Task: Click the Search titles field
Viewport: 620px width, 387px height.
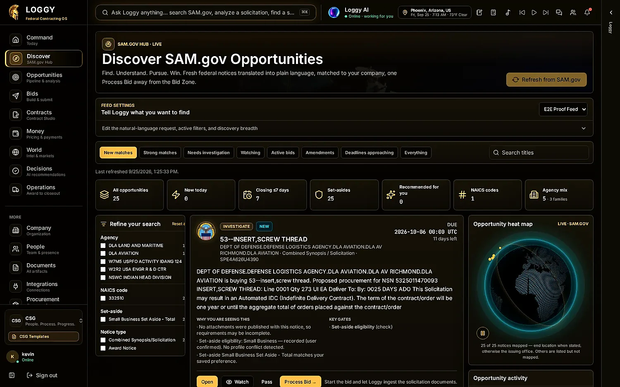Action: 539,153
